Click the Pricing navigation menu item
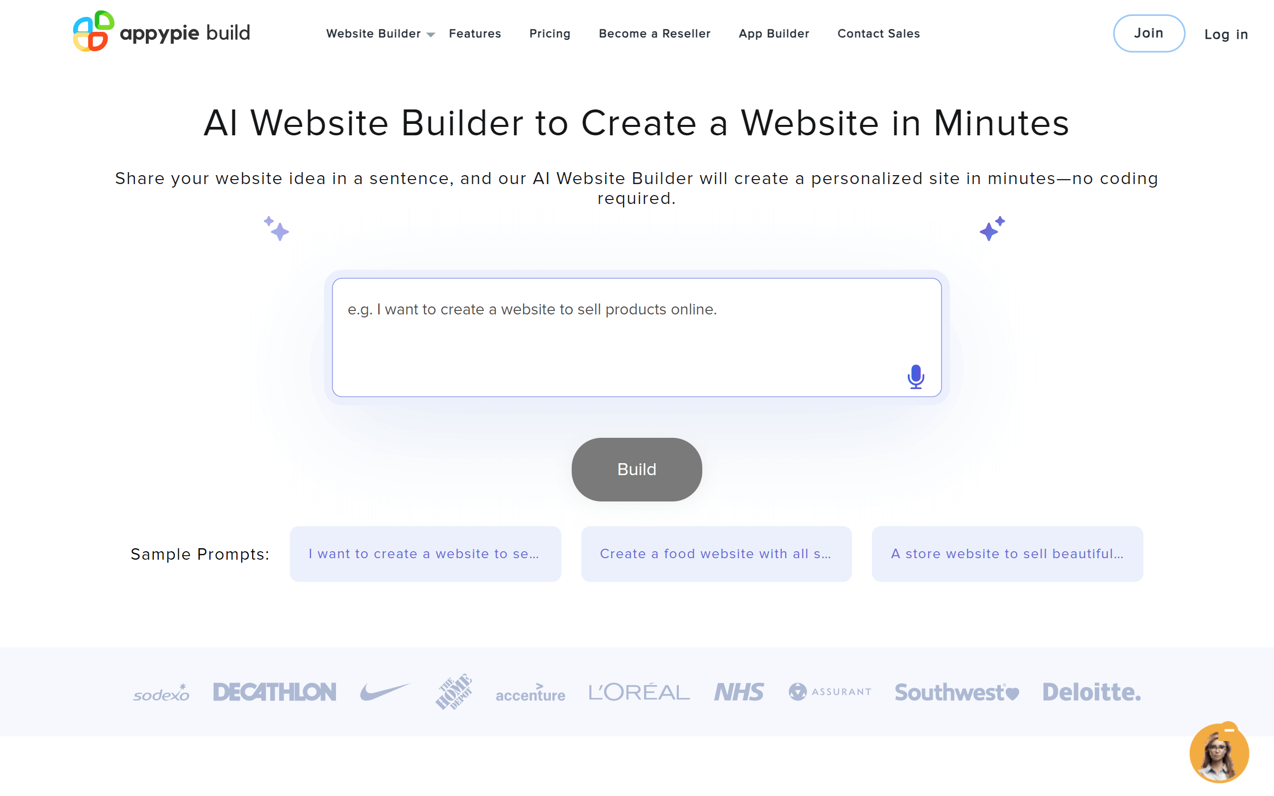1274x796 pixels. pyautogui.click(x=549, y=34)
